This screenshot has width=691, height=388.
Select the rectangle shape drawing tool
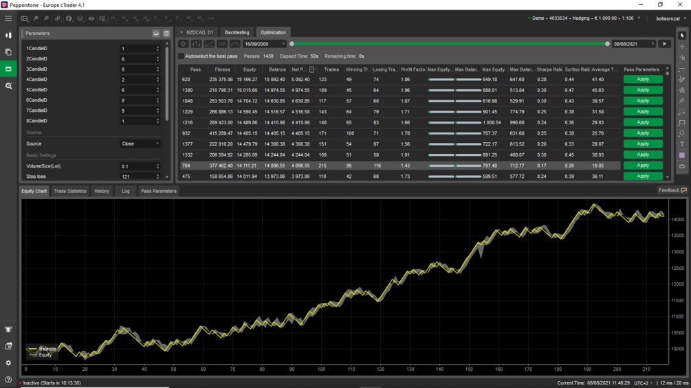(682, 123)
